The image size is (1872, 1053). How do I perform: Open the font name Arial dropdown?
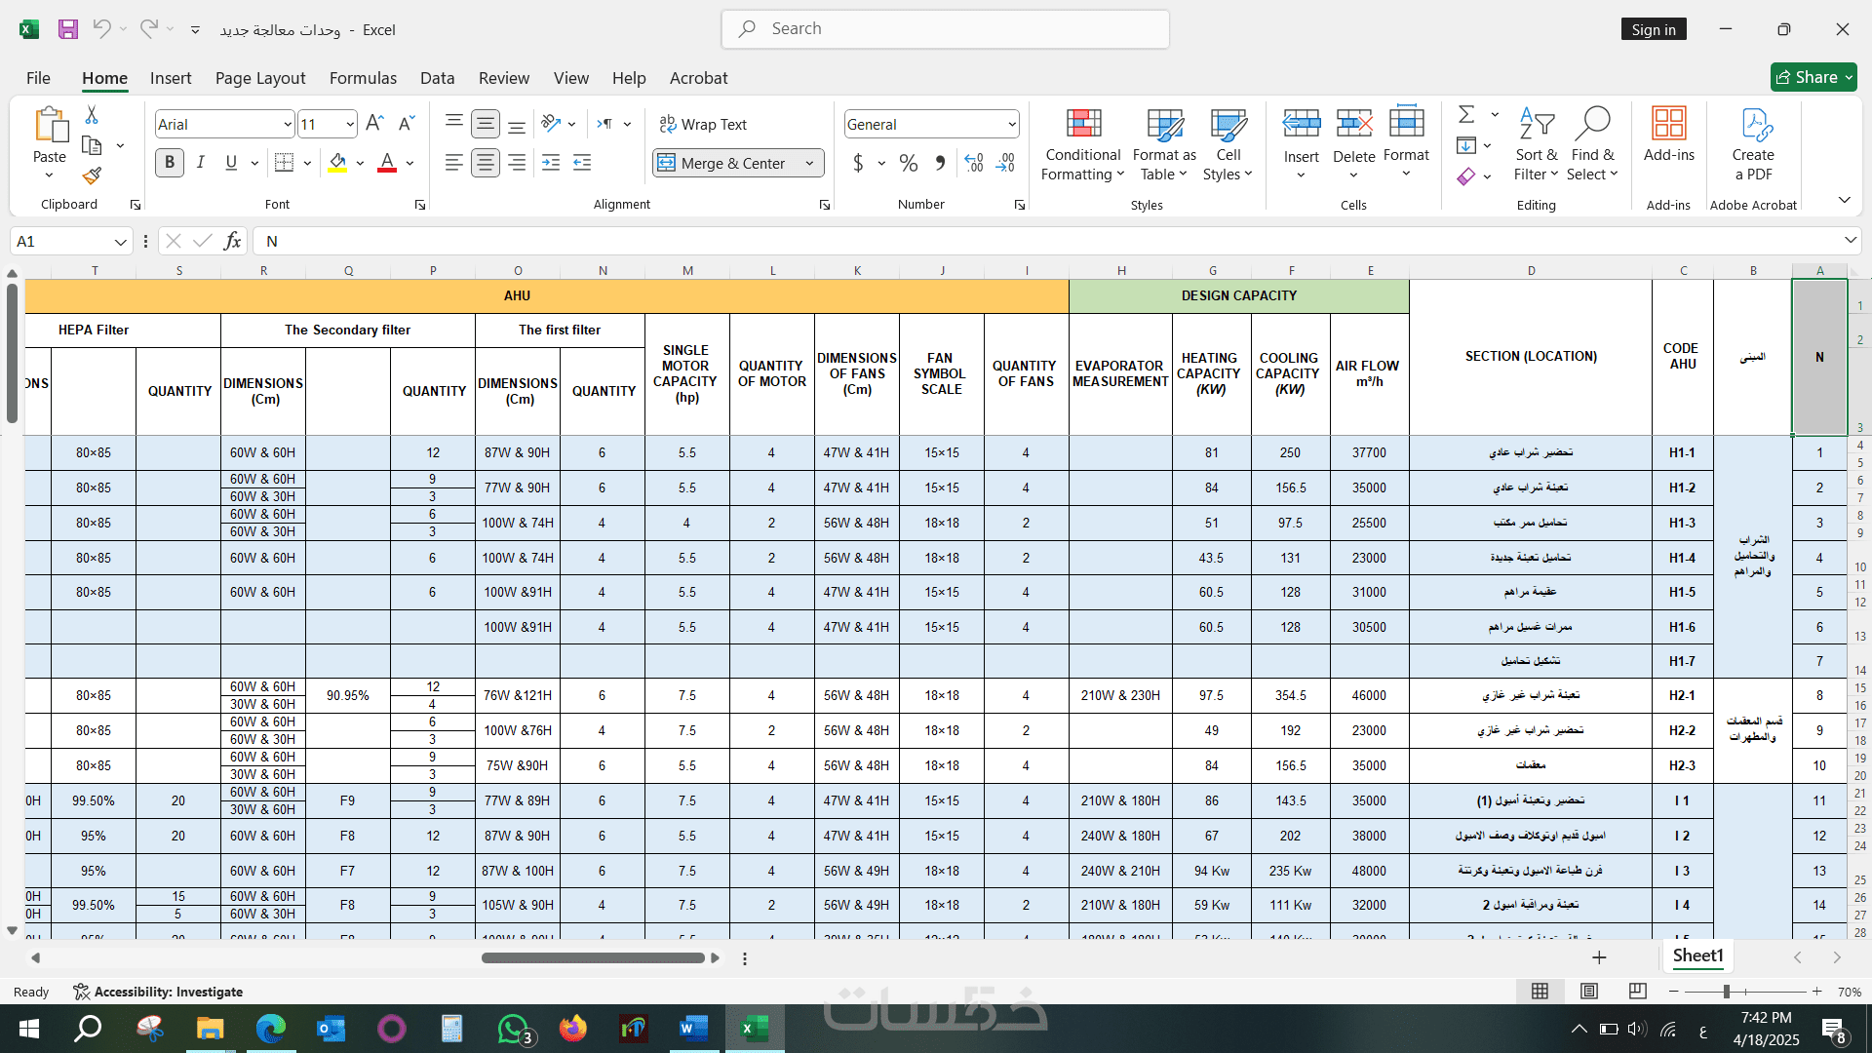tap(288, 124)
